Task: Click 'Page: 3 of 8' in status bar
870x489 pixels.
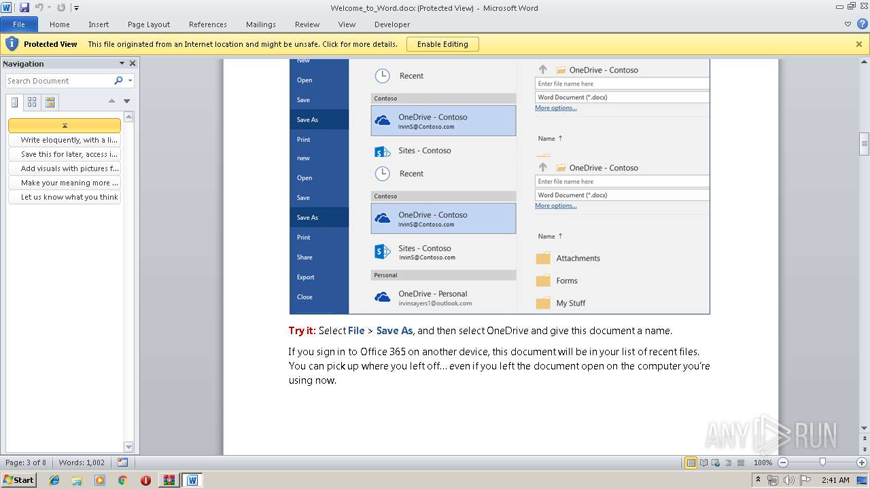Action: click(26, 463)
